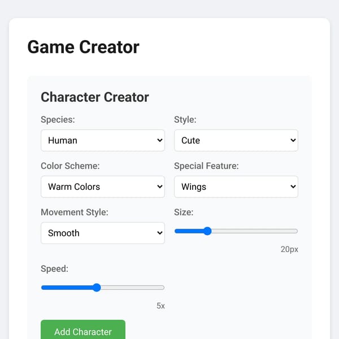
Task: Expand the Color Scheme dropdown
Action: point(103,186)
